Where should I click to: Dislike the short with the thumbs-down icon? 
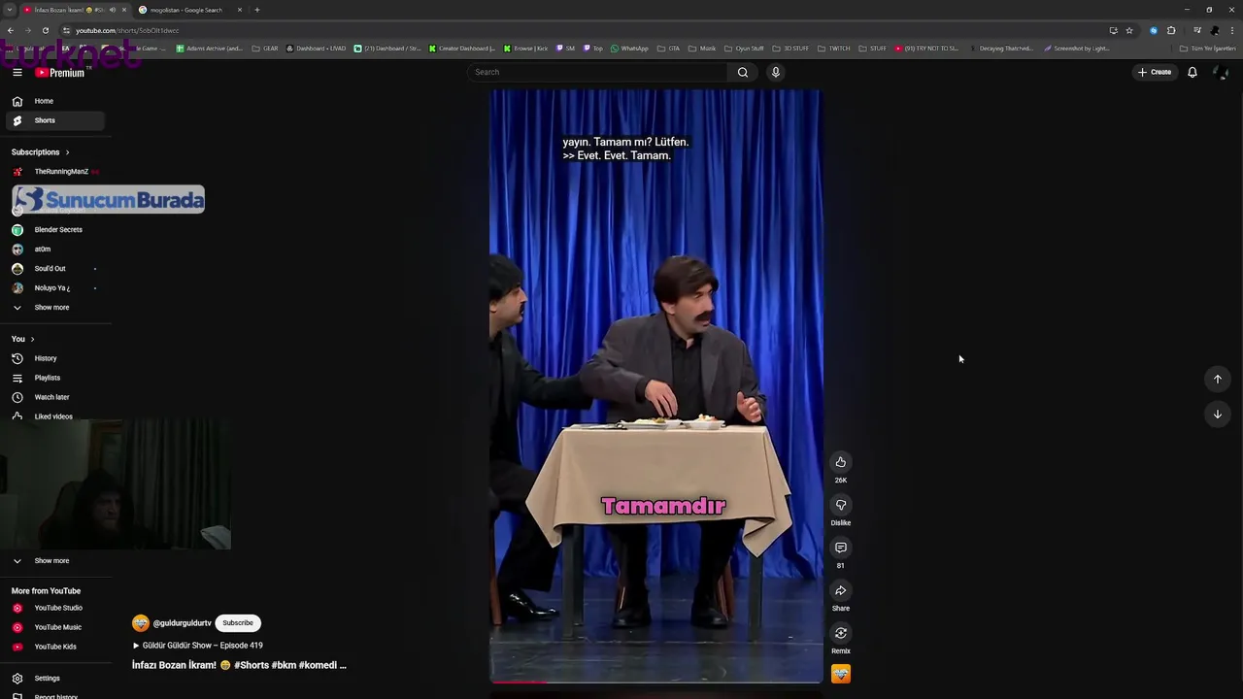coord(841,505)
